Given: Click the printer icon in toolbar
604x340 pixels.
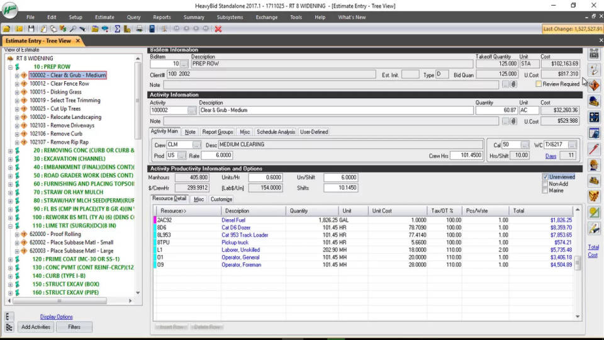Looking at the screenshot, I should click(x=138, y=29).
